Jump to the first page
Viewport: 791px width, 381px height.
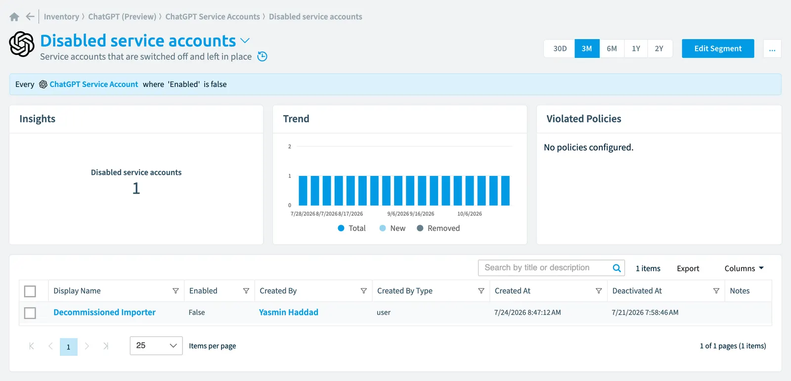(x=32, y=346)
